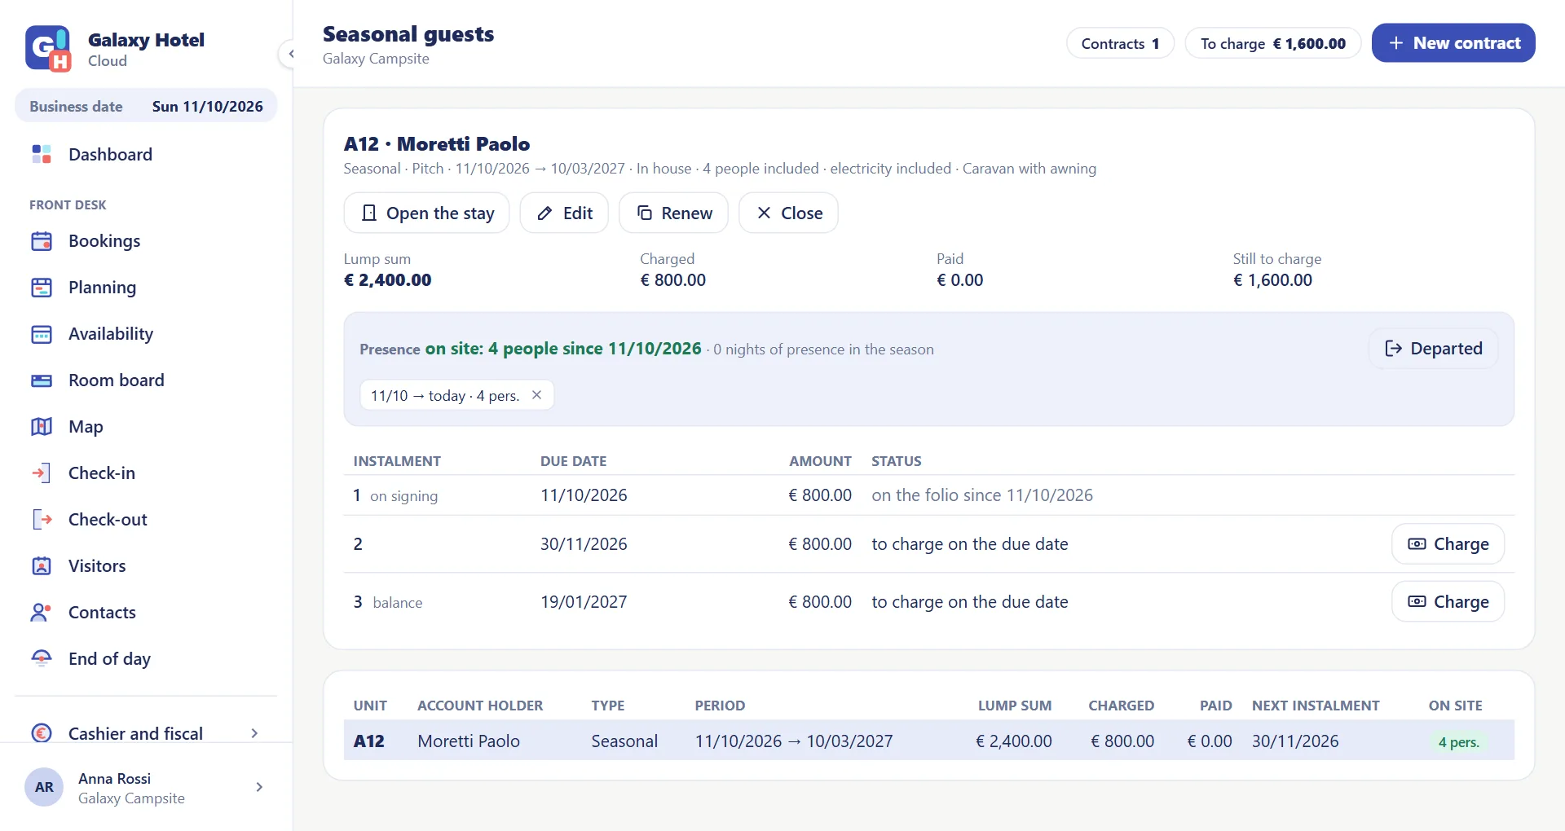The width and height of the screenshot is (1565, 831).
Task: Click the Lump sum € 2,400.00 value
Action: click(388, 280)
